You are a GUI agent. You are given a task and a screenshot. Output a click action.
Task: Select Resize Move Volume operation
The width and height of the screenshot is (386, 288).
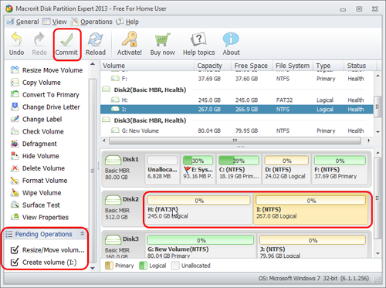(x=46, y=70)
